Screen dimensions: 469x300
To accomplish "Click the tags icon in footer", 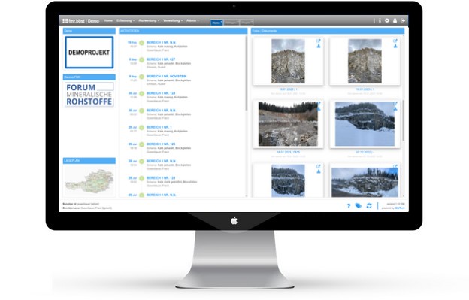I will click(x=359, y=206).
